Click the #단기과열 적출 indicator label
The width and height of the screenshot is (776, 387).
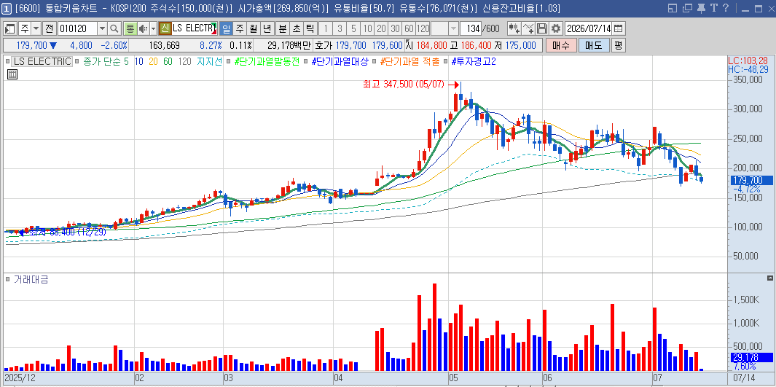tap(409, 62)
